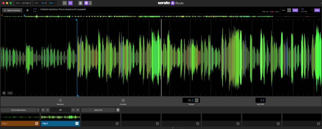This screenshot has width=322, height=129.
Task: Click the Serato Studio logo
Action: click(x=170, y=3)
